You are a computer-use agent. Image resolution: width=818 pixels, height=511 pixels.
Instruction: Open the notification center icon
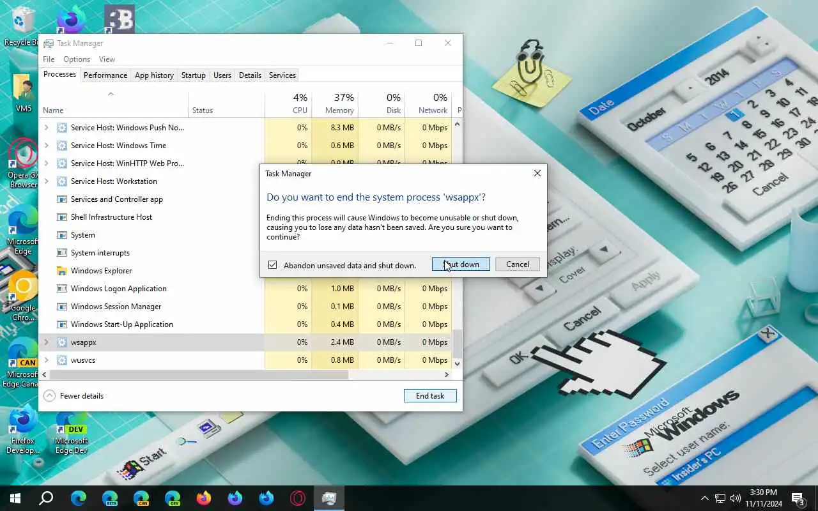798,498
